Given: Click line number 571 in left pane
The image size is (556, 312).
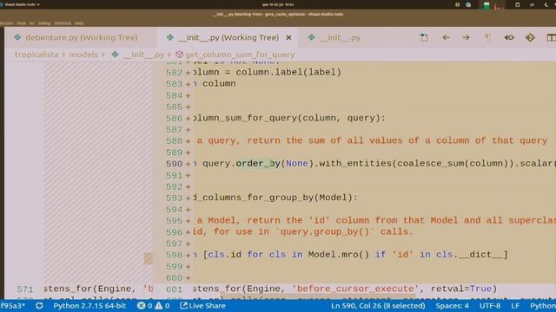Looking at the screenshot, I should coord(25,289).
